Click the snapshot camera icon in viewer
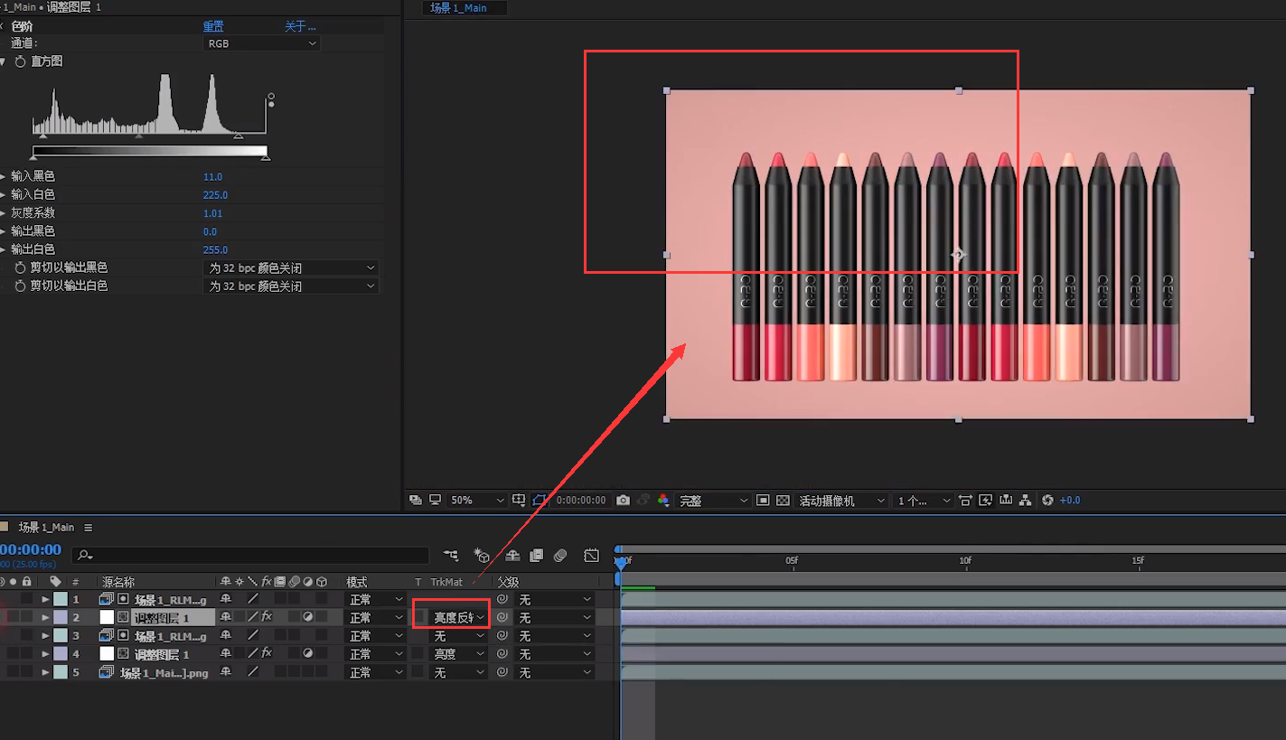The image size is (1286, 740). [x=623, y=500]
